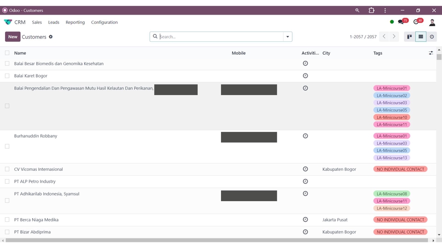
Task: Expand the search filter options dropdown
Action: (x=287, y=37)
